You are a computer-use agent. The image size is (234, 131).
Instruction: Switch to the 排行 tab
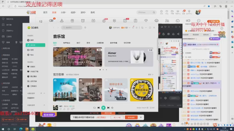(78, 43)
